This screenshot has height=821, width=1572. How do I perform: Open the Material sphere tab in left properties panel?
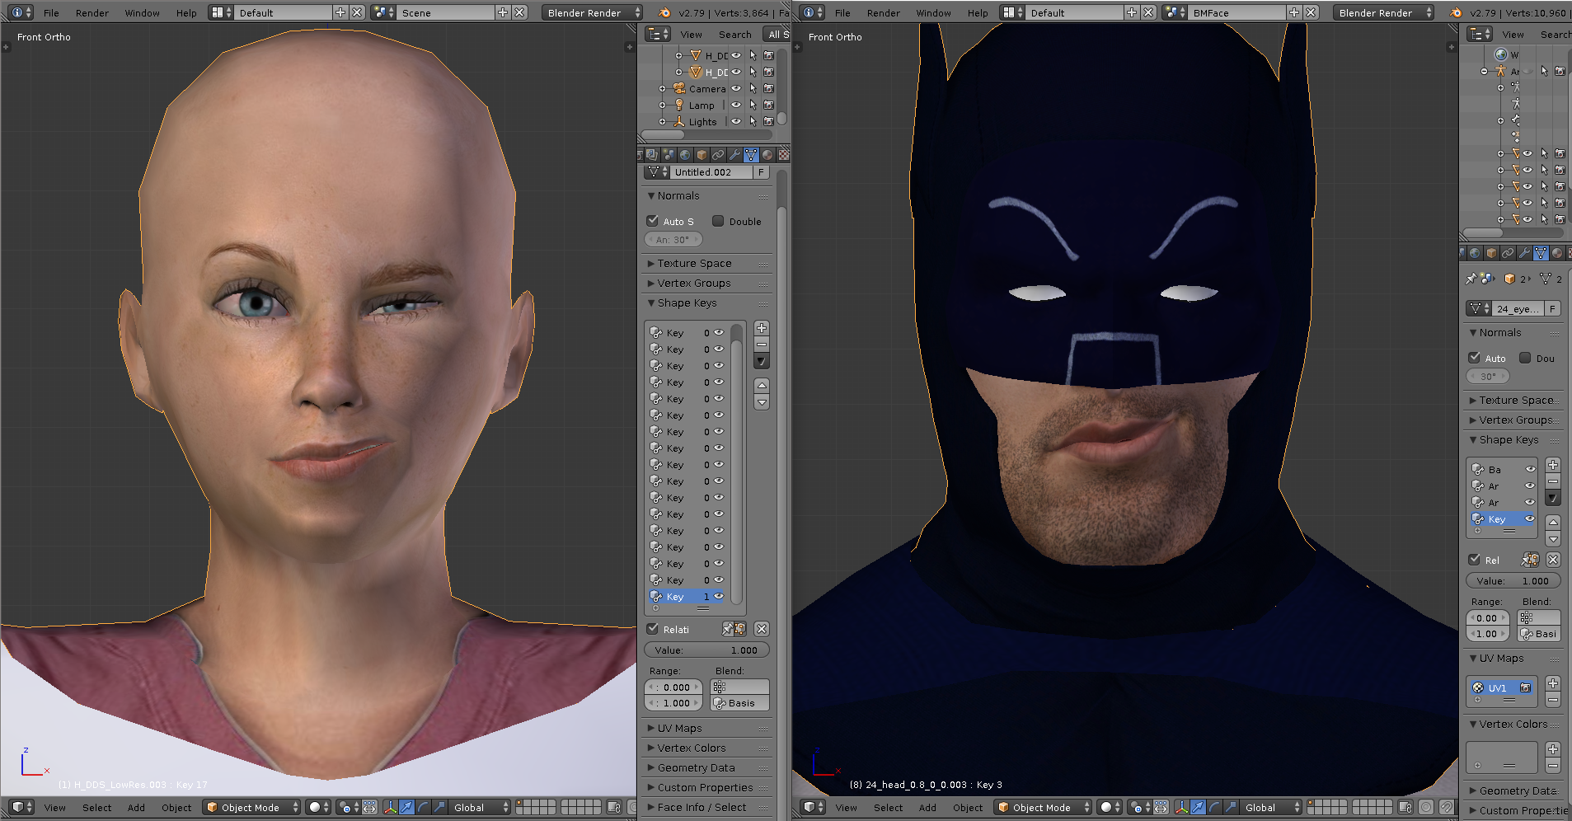(767, 154)
